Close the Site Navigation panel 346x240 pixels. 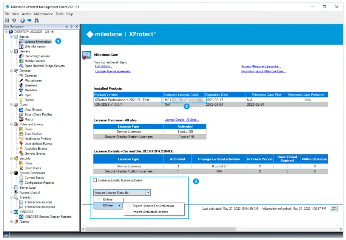(76, 27)
